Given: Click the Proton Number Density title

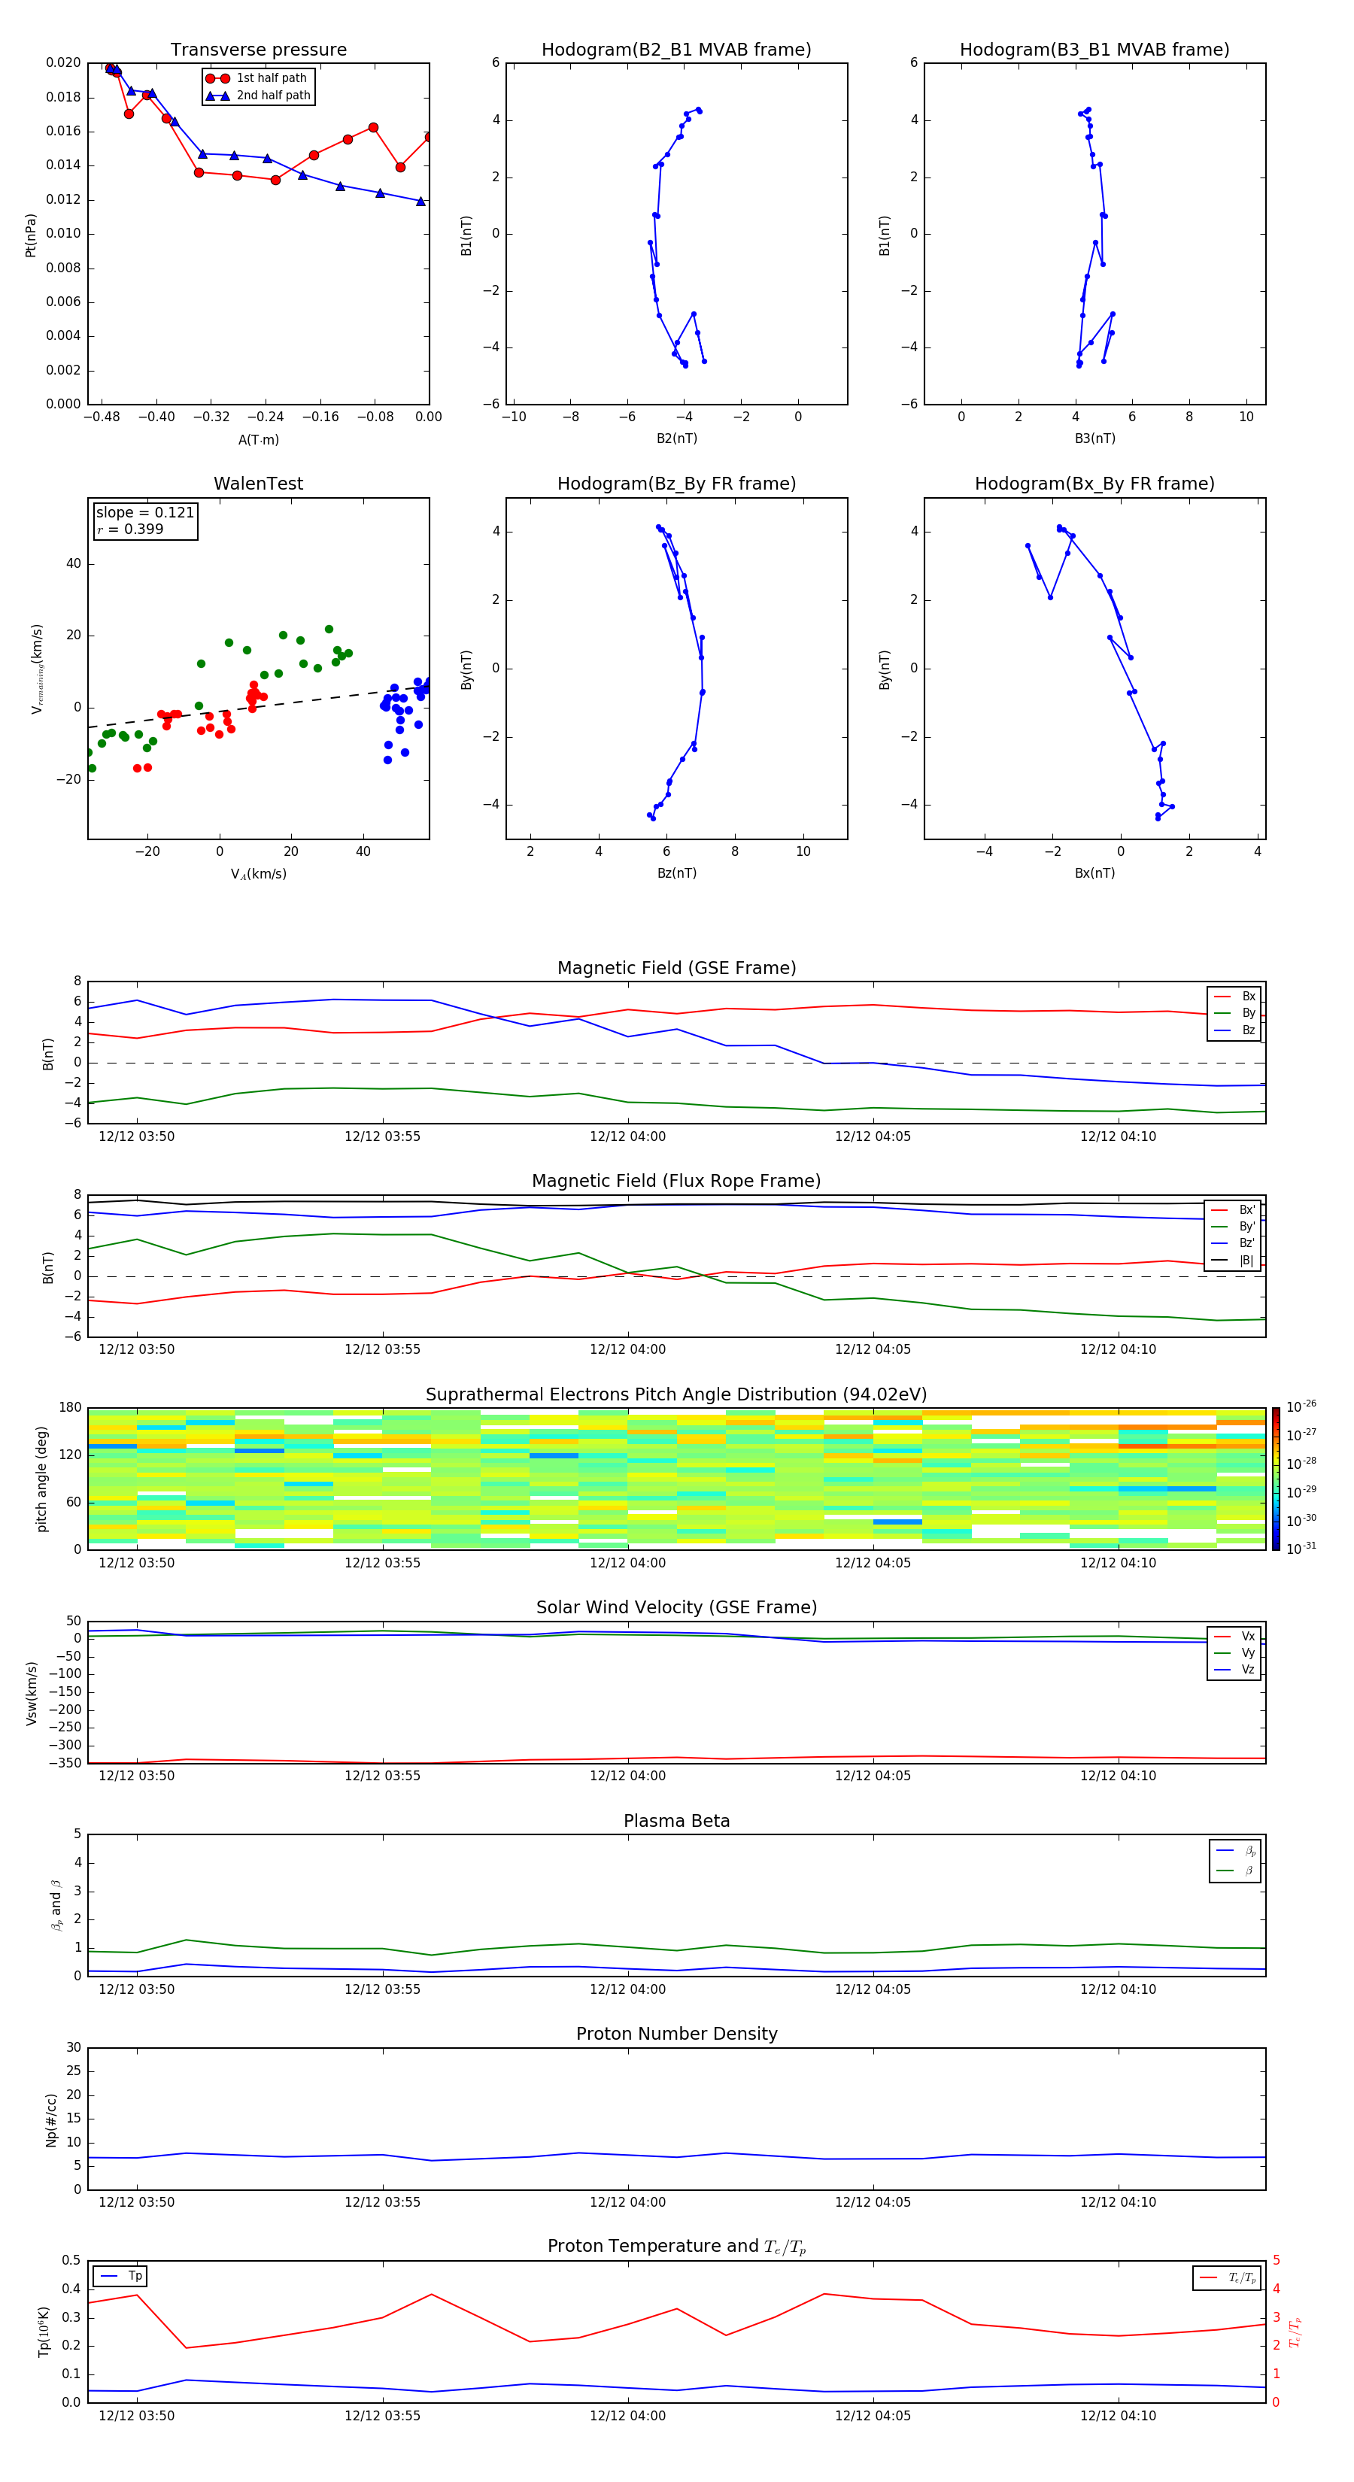Looking at the screenshot, I should [675, 2034].
